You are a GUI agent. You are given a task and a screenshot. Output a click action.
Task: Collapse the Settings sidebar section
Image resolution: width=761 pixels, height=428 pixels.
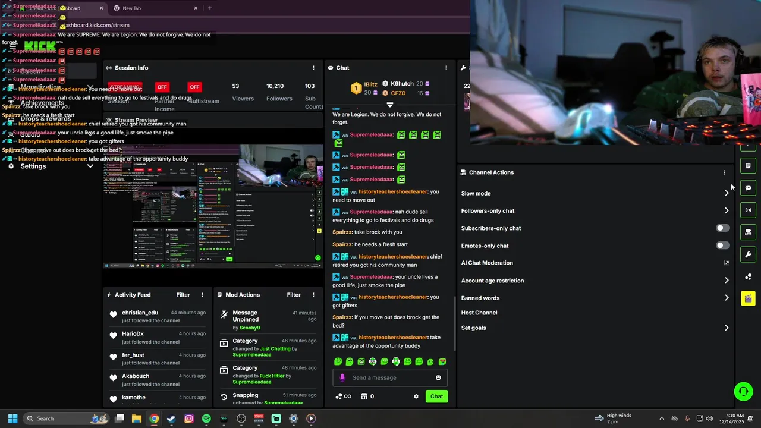(90, 166)
